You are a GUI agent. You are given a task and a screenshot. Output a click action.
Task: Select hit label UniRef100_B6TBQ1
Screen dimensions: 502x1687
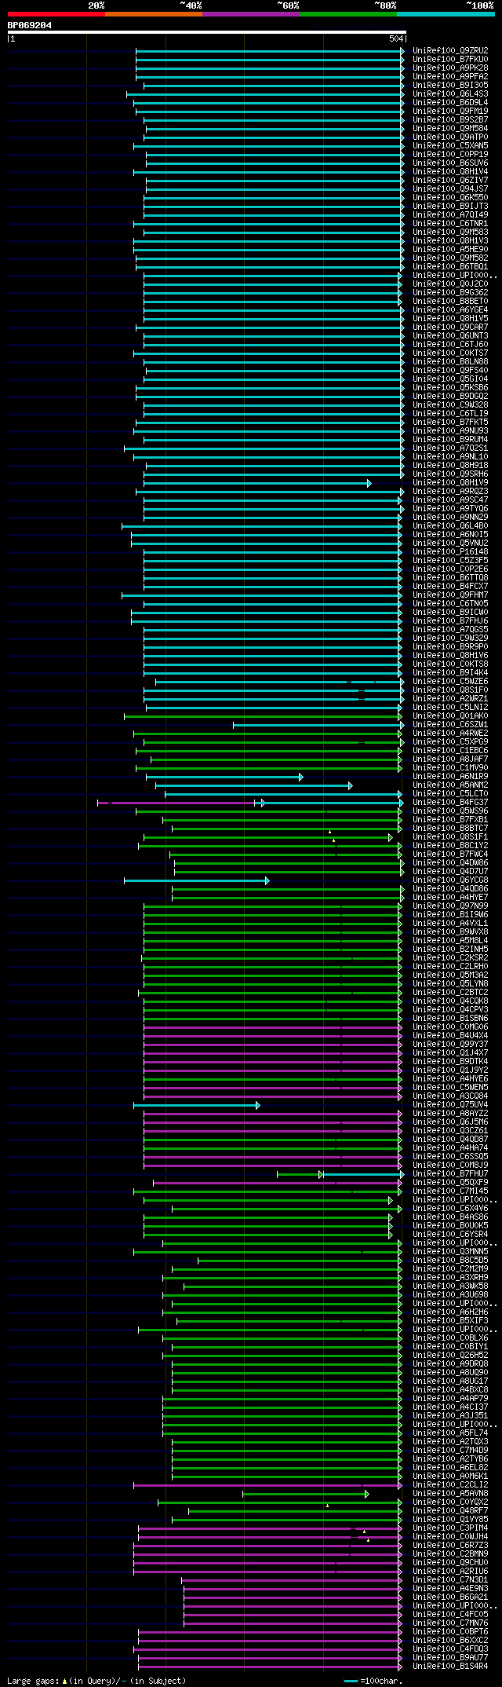pyautogui.click(x=450, y=266)
